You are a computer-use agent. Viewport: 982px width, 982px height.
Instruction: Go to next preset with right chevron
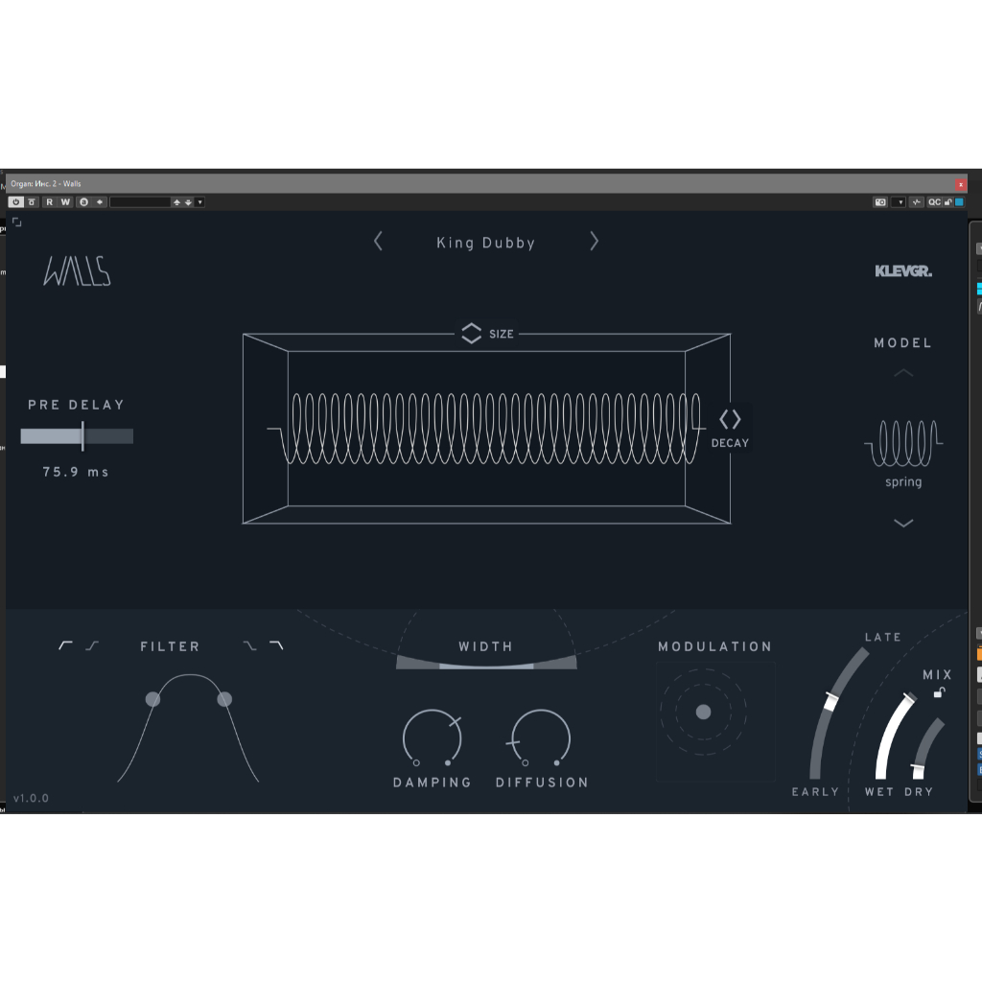coord(595,241)
